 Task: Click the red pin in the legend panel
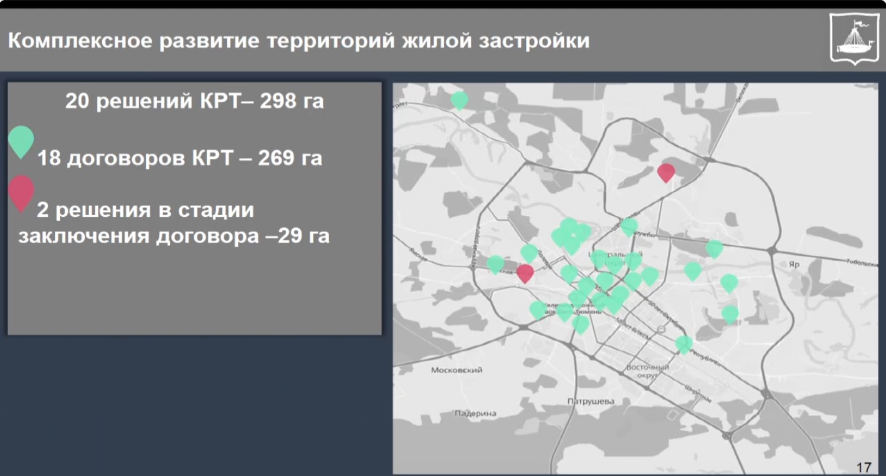21,191
